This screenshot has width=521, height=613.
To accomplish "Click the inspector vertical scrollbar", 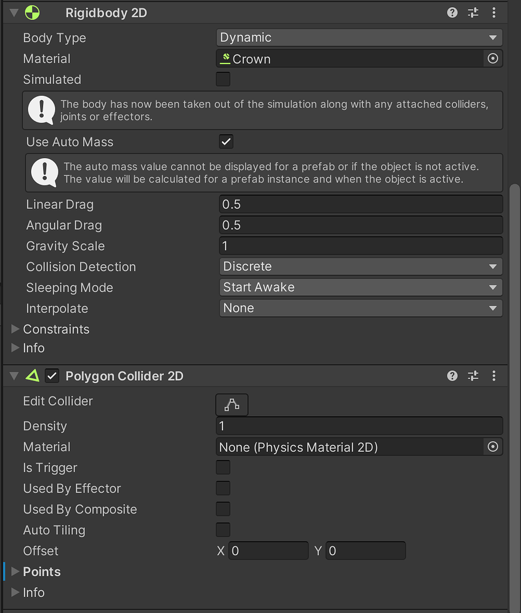I will pyautogui.click(x=515, y=359).
